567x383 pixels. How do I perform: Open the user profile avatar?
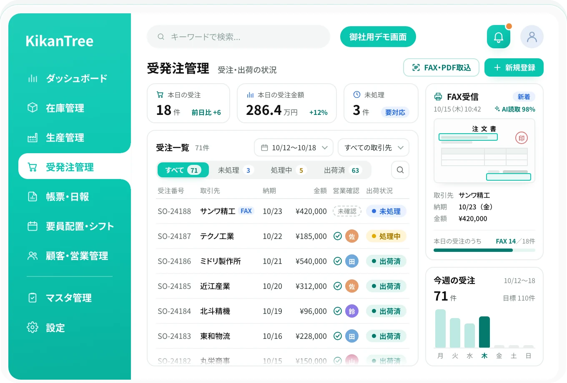[x=532, y=37]
